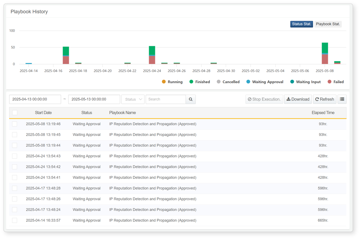Image resolution: width=360 pixels, height=239 pixels.
Task: Toggle the Running legend dot
Action: point(164,82)
